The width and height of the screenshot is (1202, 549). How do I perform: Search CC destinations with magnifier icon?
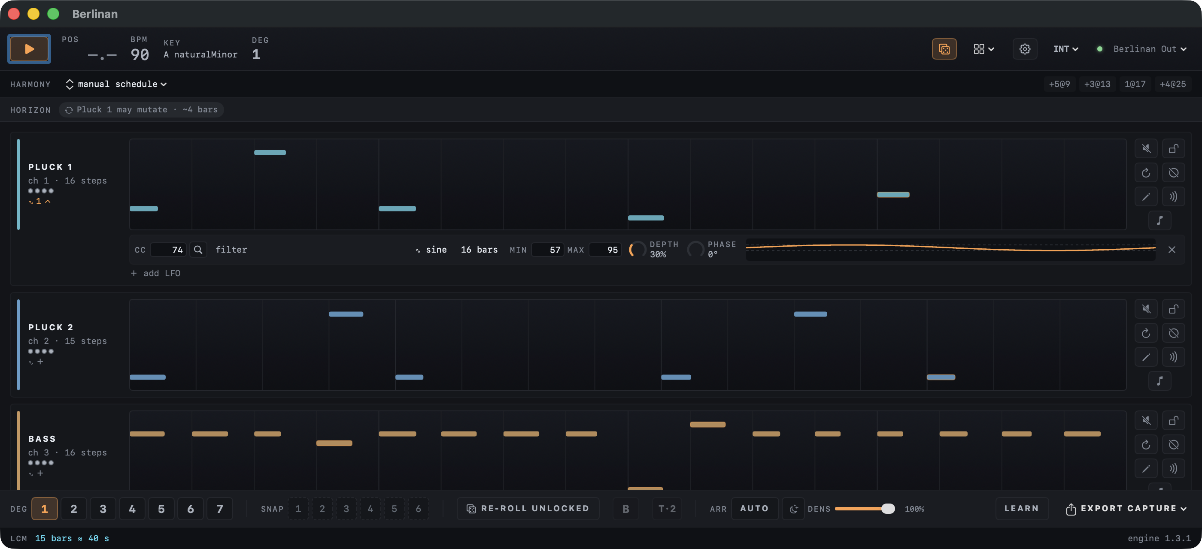[198, 250]
